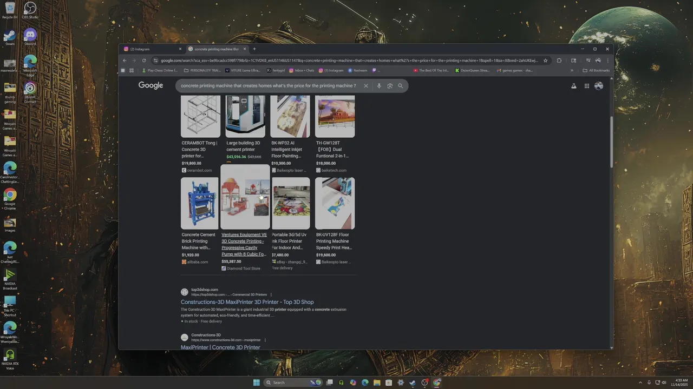Open the All Bookmarks folder

pos(596,70)
